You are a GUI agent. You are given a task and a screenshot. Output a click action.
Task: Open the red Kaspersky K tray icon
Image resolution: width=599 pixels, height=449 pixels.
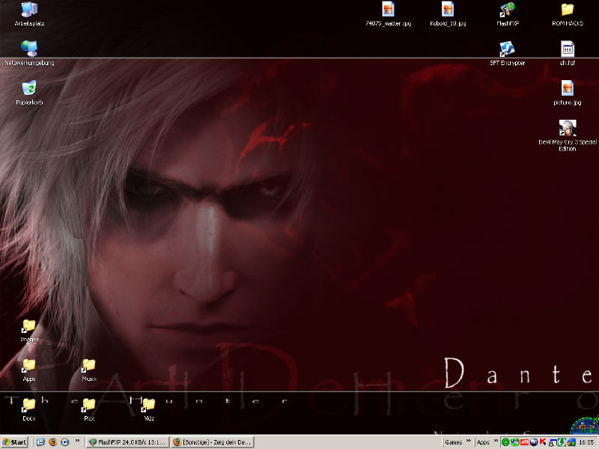click(543, 442)
